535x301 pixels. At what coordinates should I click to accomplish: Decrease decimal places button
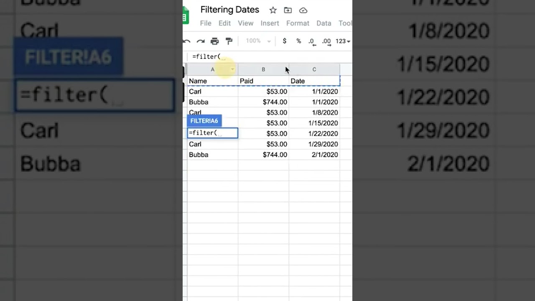click(311, 41)
